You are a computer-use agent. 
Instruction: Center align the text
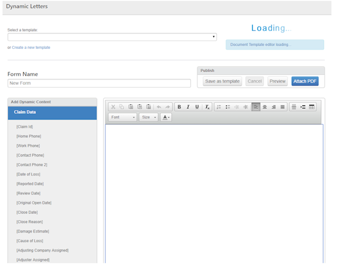click(x=265, y=107)
